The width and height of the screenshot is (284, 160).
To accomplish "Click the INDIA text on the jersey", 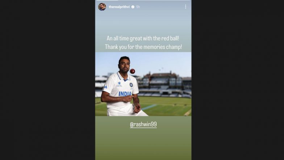I will [x=125, y=94].
